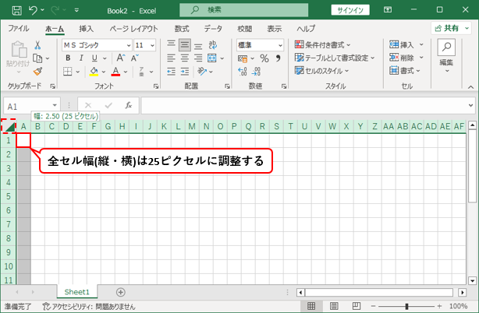Expand the formula bar chevron
The height and width of the screenshot is (313, 479).
(x=470, y=105)
